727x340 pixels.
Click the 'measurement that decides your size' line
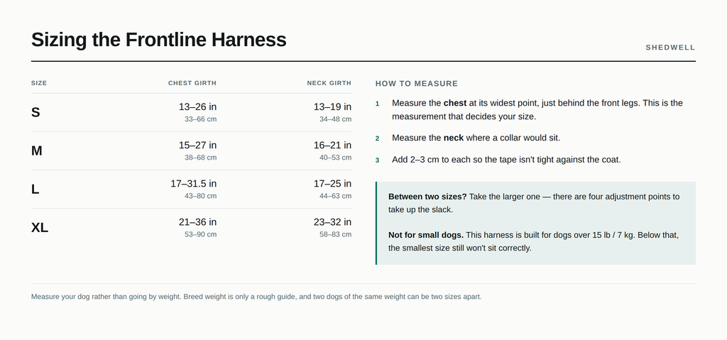[464, 116]
